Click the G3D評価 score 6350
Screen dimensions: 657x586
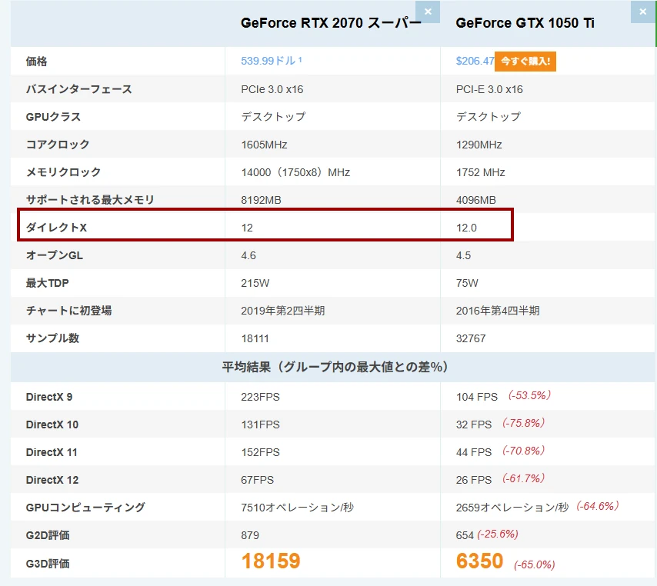pos(479,561)
